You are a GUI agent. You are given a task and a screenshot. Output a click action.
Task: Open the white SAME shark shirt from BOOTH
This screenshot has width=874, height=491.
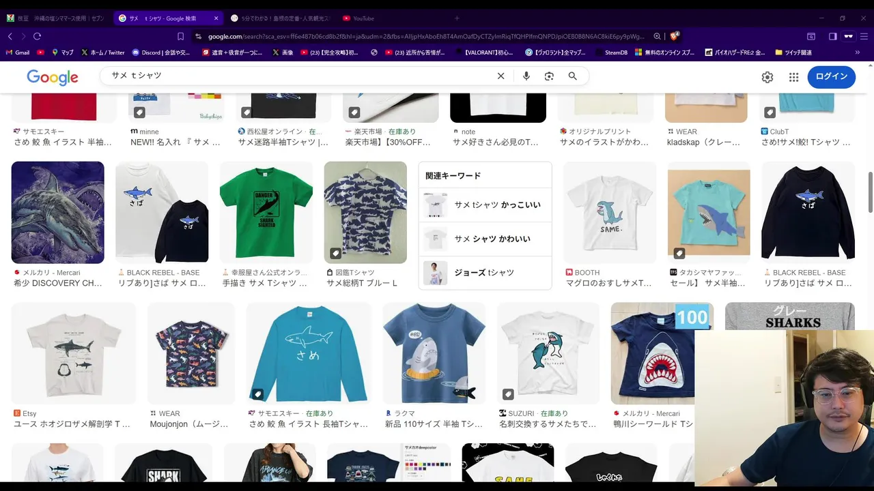(610, 212)
